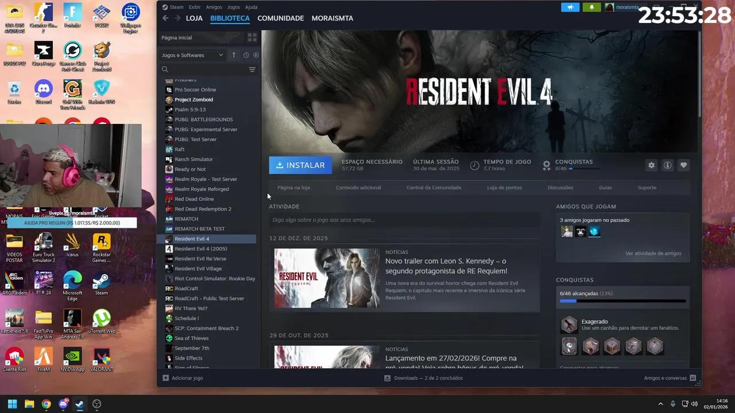Open the green notifications bell

coord(591,7)
